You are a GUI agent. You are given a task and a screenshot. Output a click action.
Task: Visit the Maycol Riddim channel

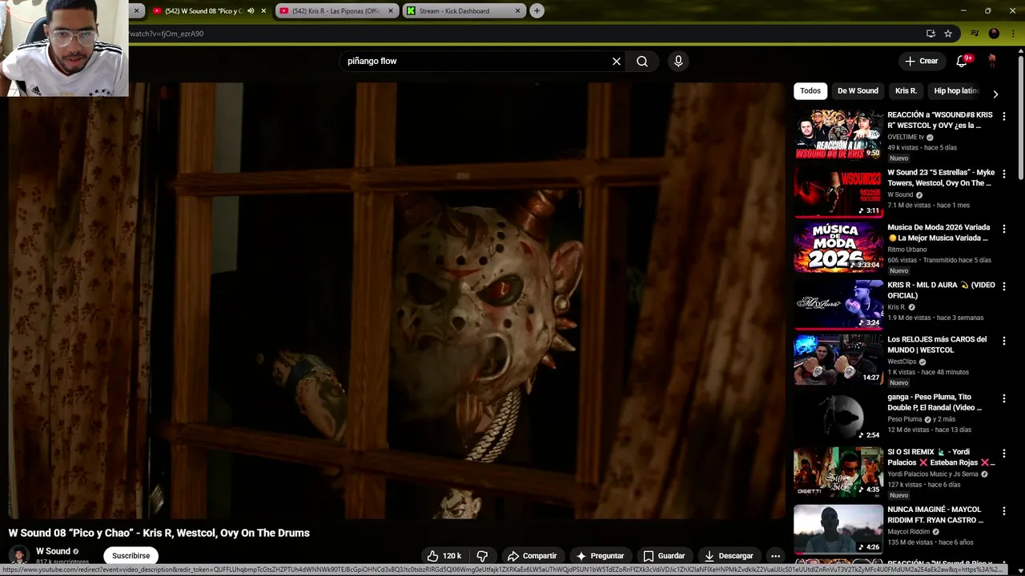coord(908,531)
